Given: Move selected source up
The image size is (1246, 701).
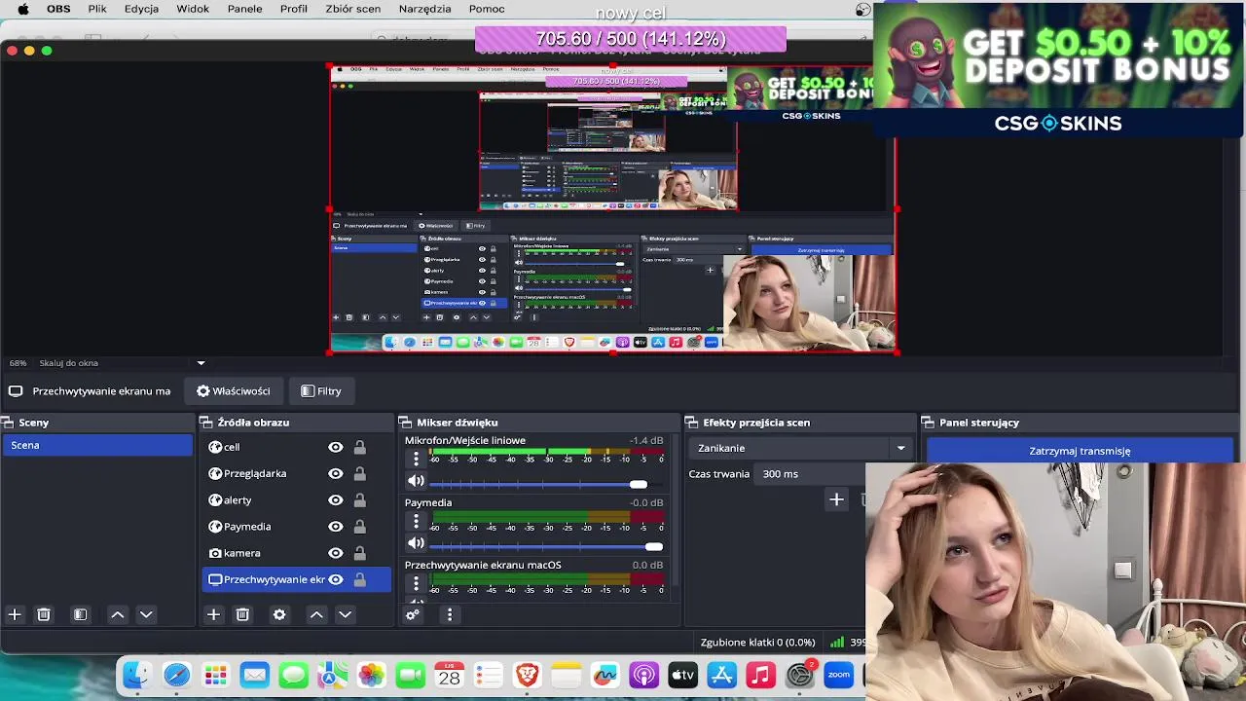Looking at the screenshot, I should point(316,614).
